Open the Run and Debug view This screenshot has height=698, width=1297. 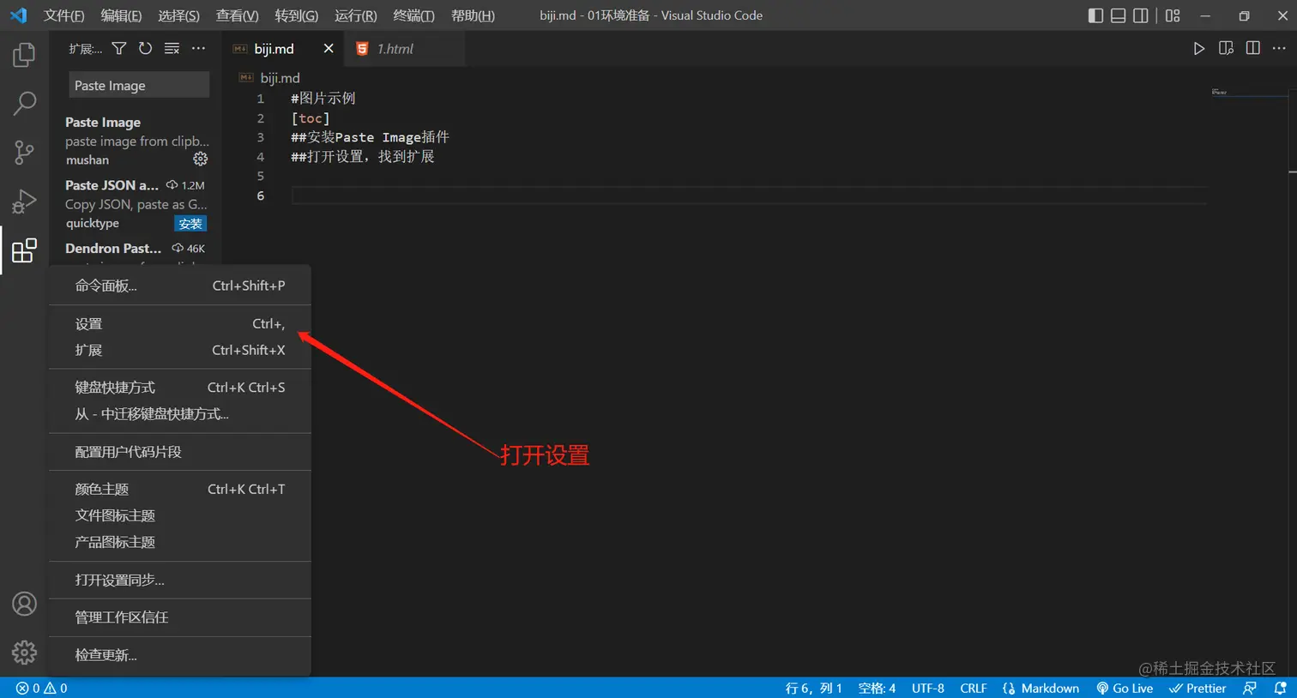pos(24,202)
